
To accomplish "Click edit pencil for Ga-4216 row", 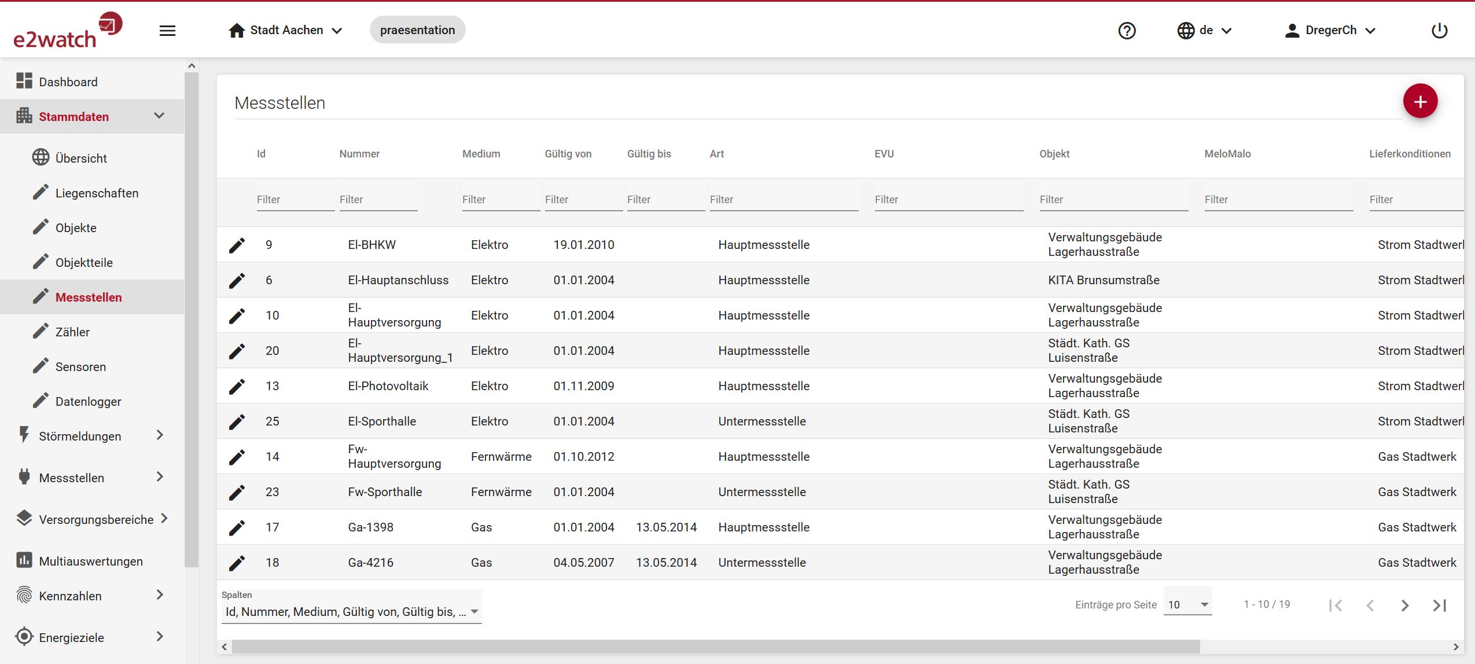I will point(237,563).
